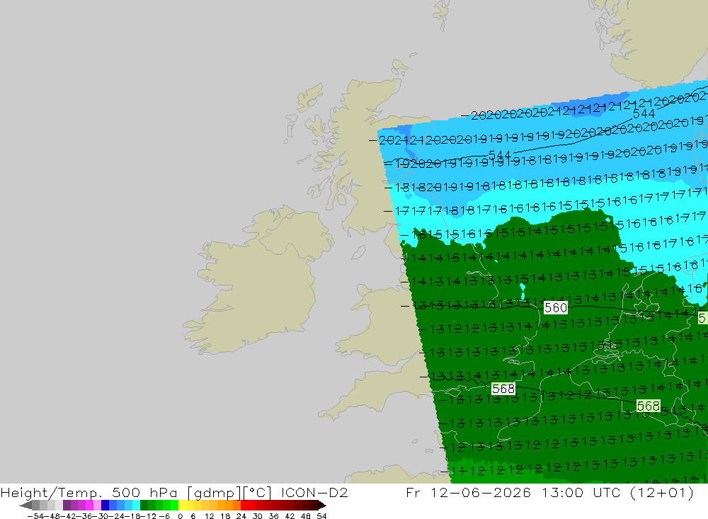
Task: Click the upper 544 contour label near Norway
Action: pos(644,114)
